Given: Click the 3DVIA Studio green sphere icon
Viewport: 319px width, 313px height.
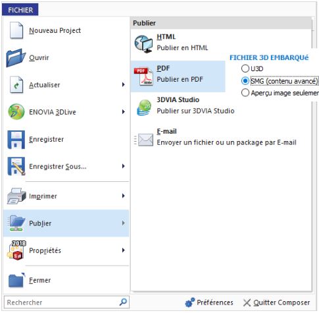Looking at the screenshot, I should (144, 107).
